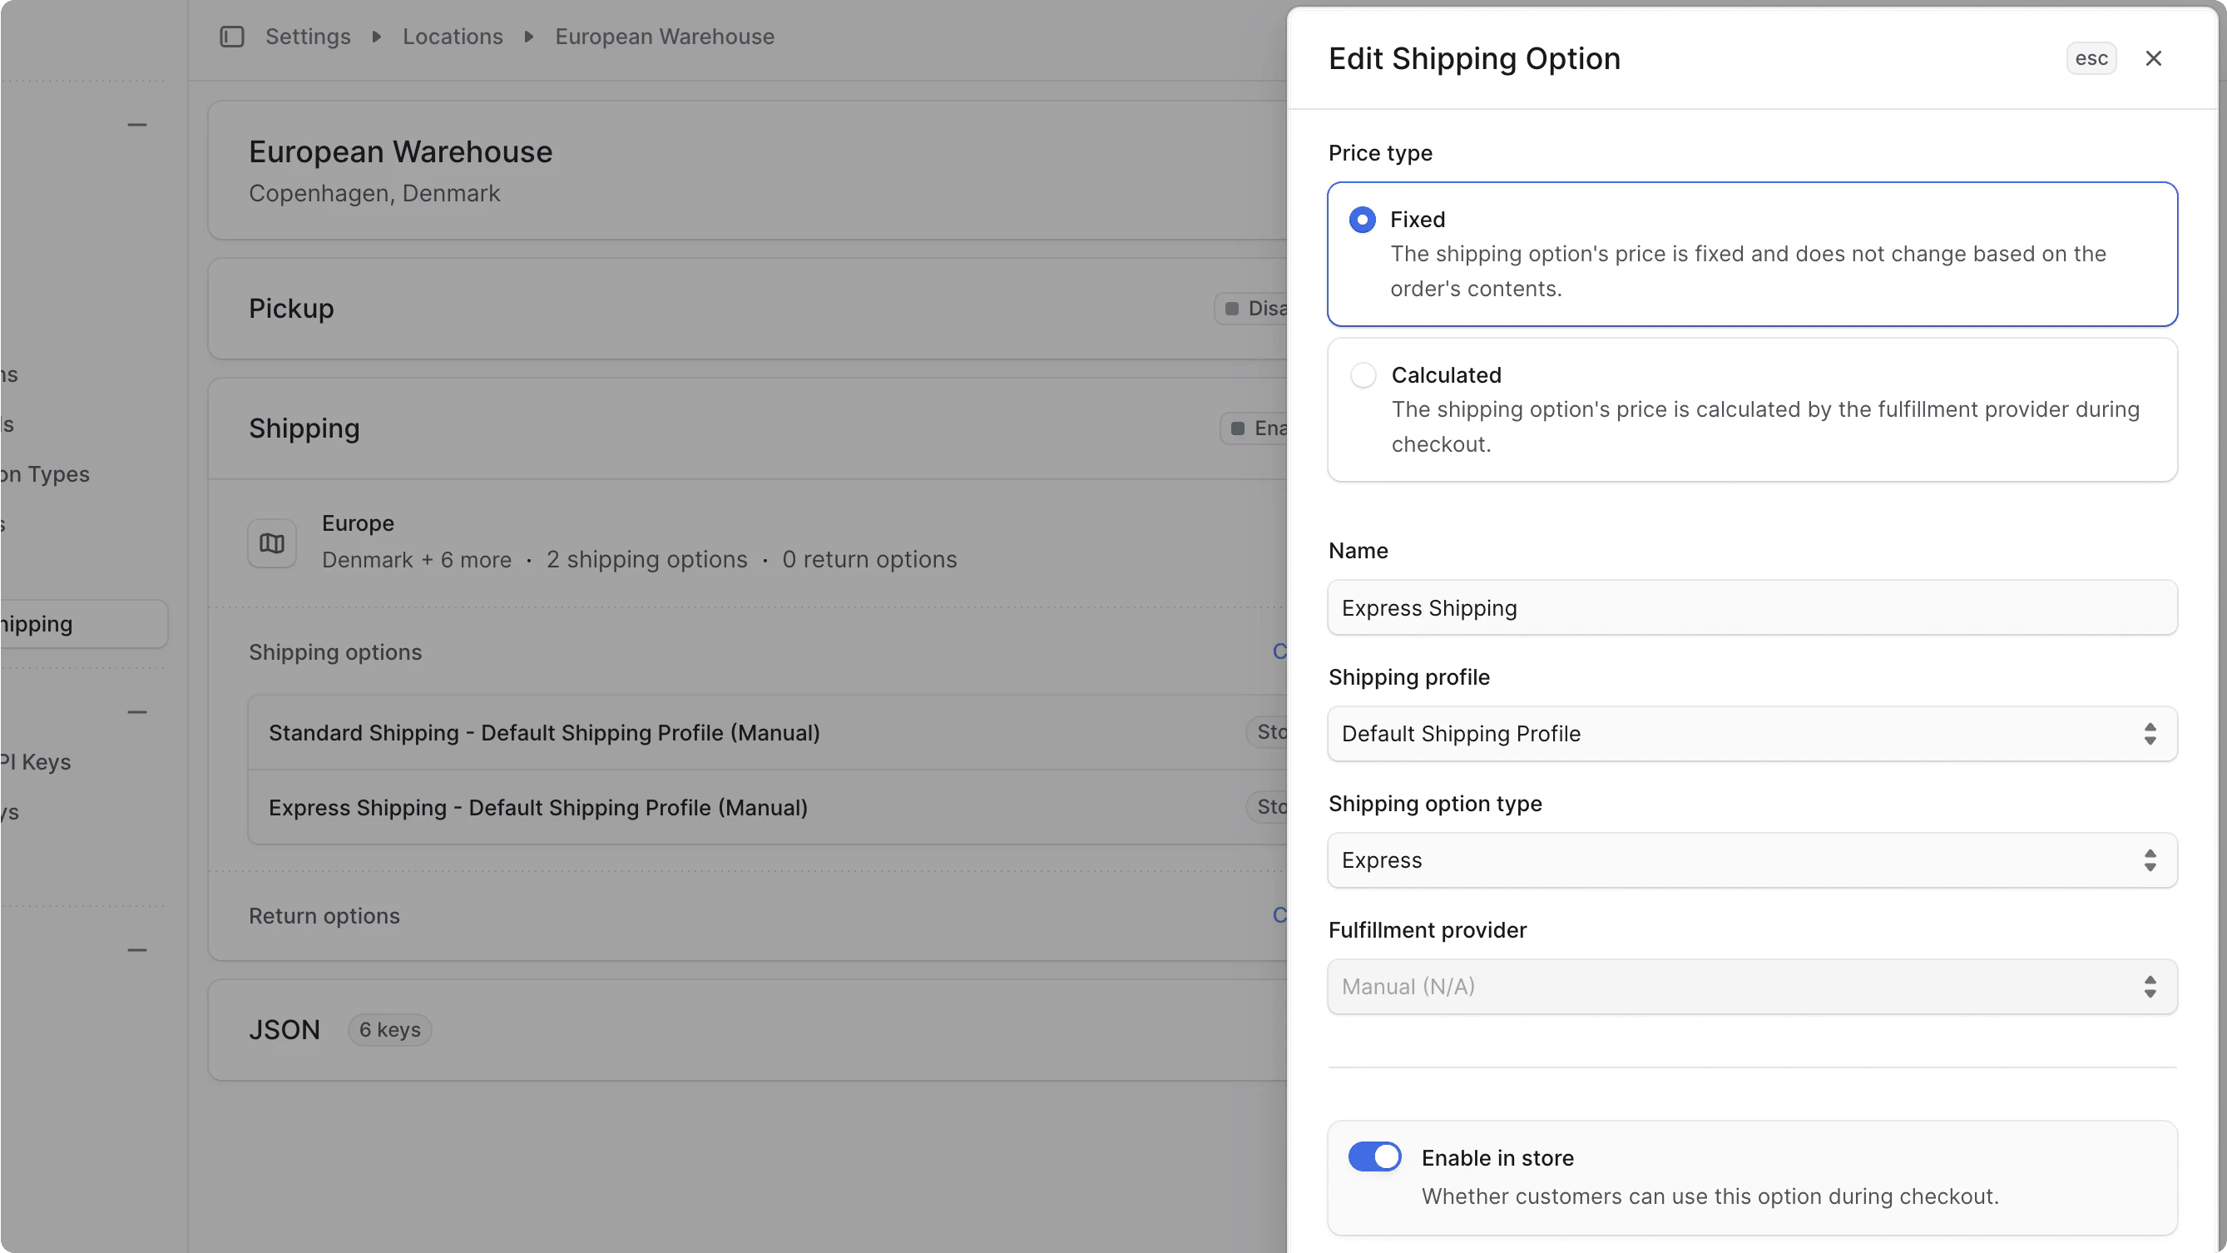Open the Manual (N/A) fulfillment provider dropdown

point(1751,986)
